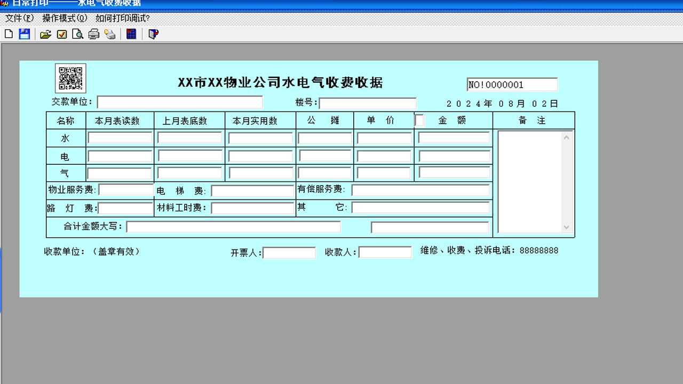Toggle the checkbox beside the 金额 column header
Viewport: 683px width, 384px height.
tap(419, 119)
